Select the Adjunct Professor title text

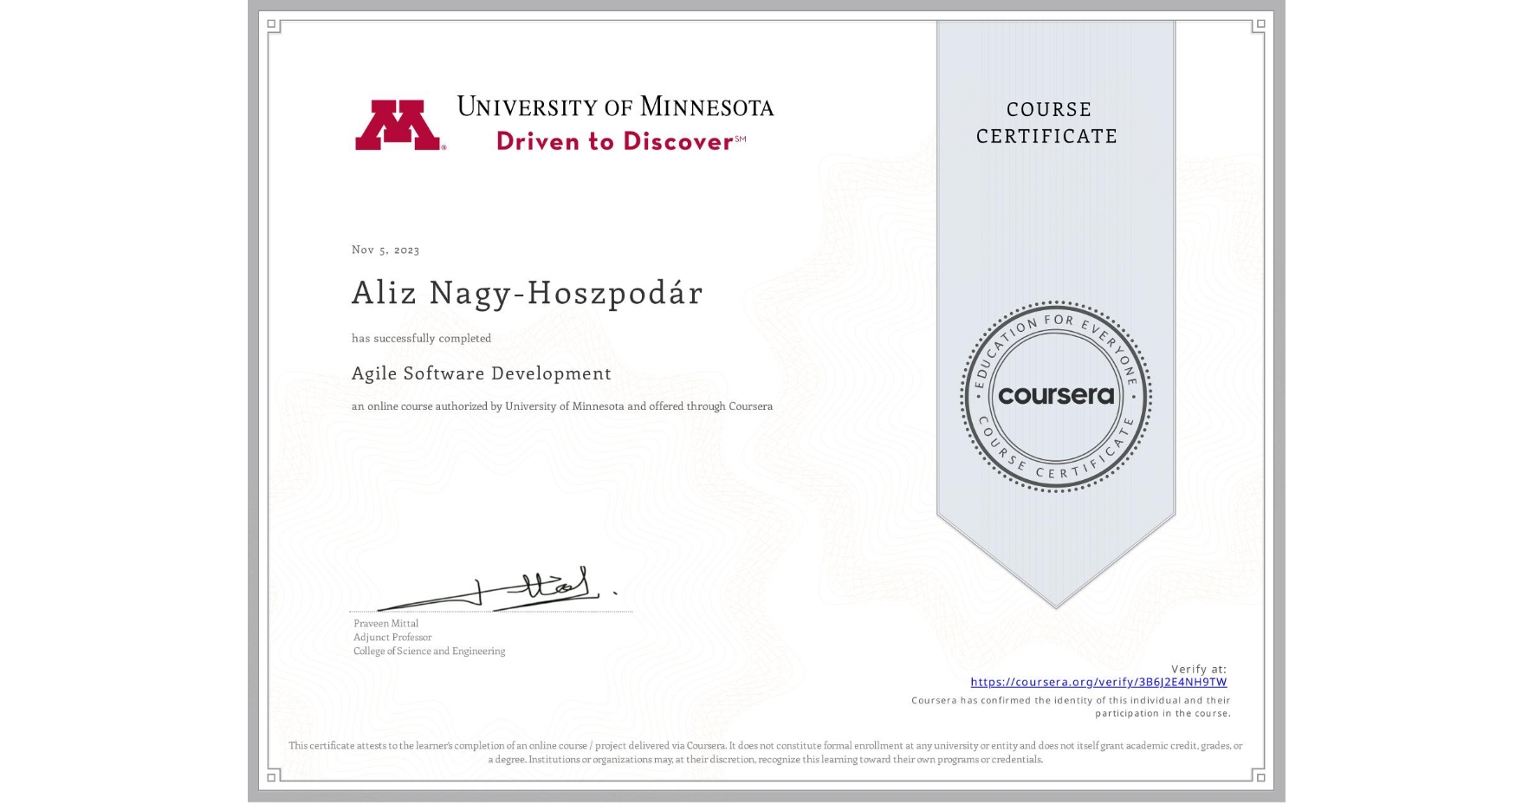coord(392,637)
